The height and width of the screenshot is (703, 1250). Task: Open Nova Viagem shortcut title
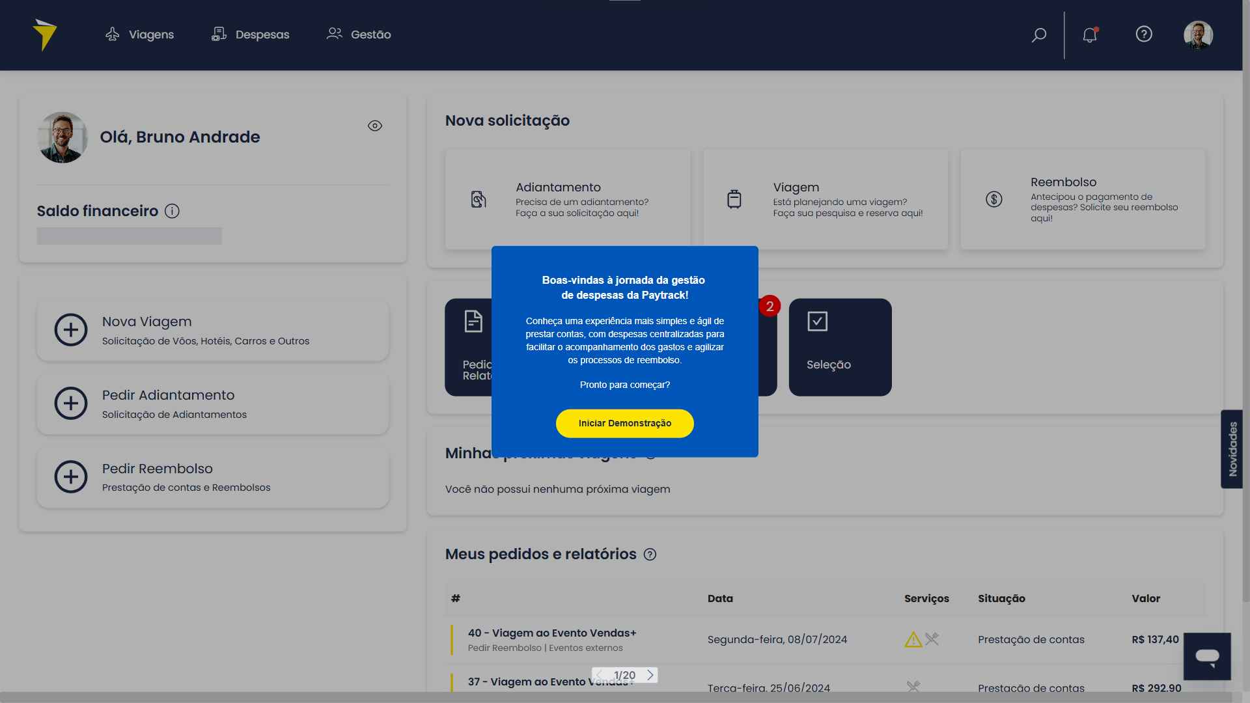tap(147, 322)
